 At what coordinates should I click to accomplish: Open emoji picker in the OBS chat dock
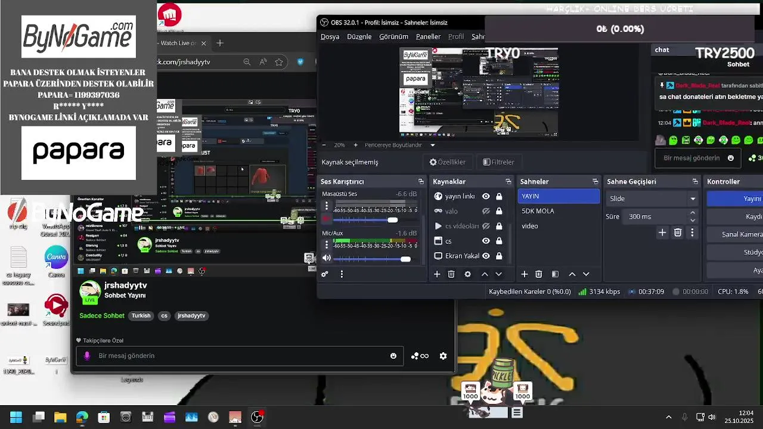pyautogui.click(x=731, y=158)
